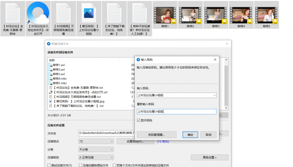293x167 pixels.
Task: Enable the 测试压缩文件 checkbox
Action: point(49,165)
